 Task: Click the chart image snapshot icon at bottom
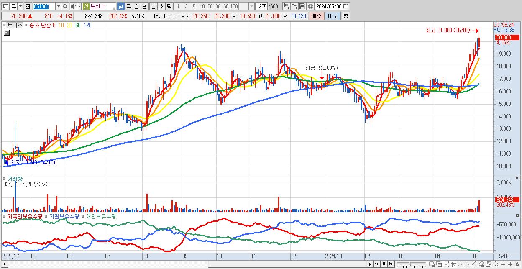pyautogui.click(x=489, y=264)
